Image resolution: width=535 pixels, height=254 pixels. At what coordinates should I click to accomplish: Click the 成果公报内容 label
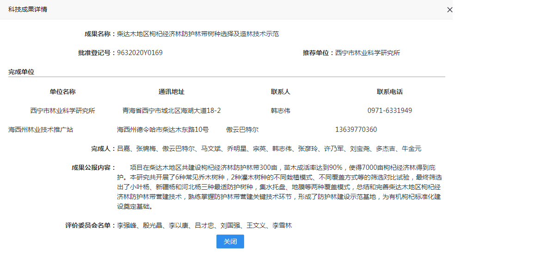coord(90,167)
